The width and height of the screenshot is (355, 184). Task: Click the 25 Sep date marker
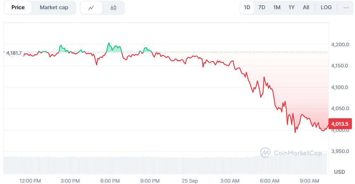point(190,181)
